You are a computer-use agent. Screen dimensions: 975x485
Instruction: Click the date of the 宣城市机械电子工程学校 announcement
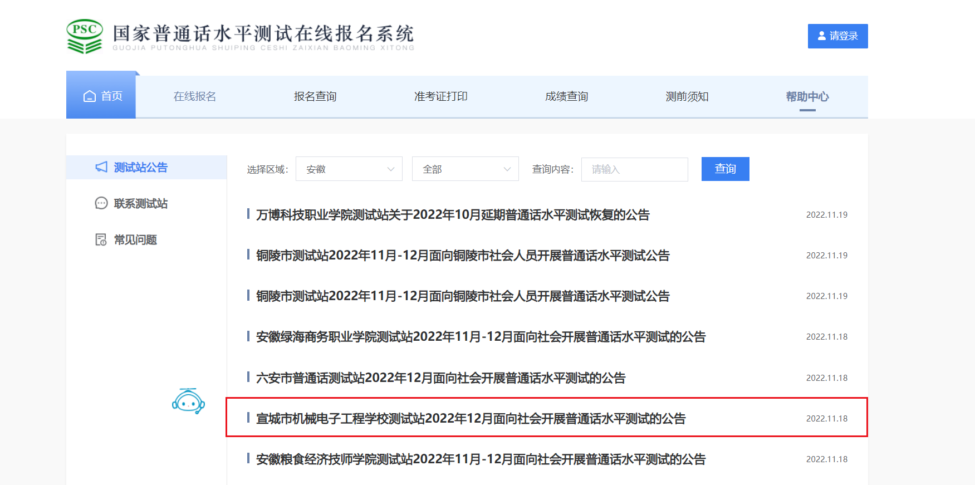(827, 419)
